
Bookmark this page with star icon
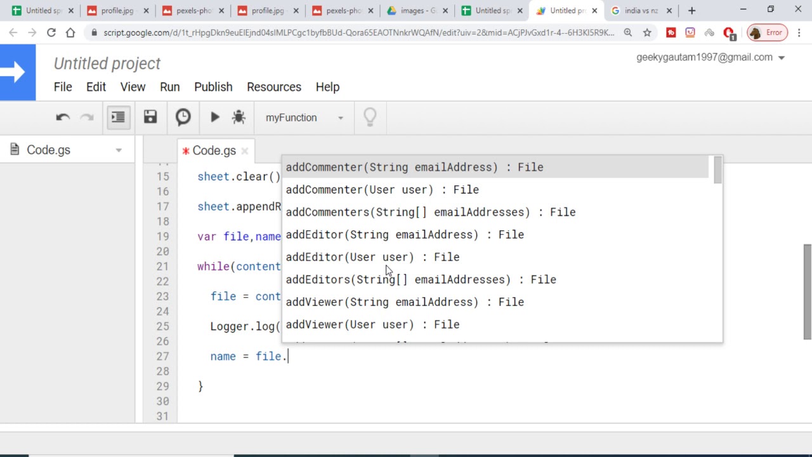(647, 33)
